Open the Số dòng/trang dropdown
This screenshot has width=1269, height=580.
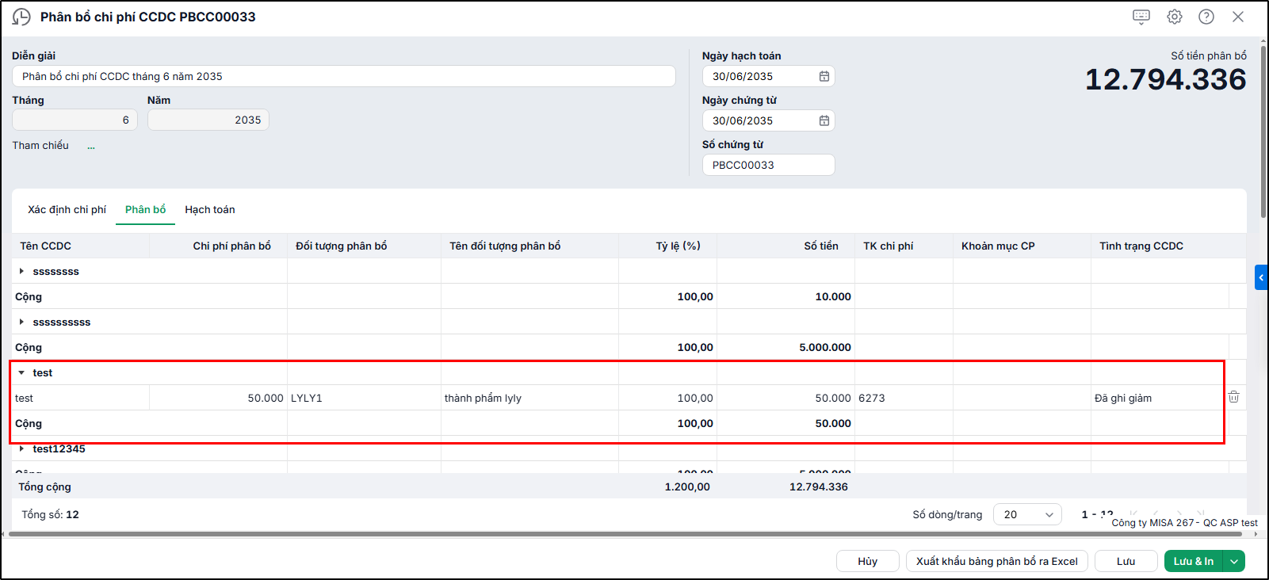click(x=1027, y=514)
